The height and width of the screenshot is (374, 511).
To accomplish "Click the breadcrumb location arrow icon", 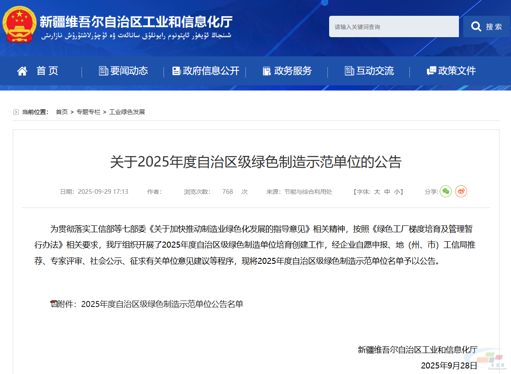I will (x=16, y=112).
